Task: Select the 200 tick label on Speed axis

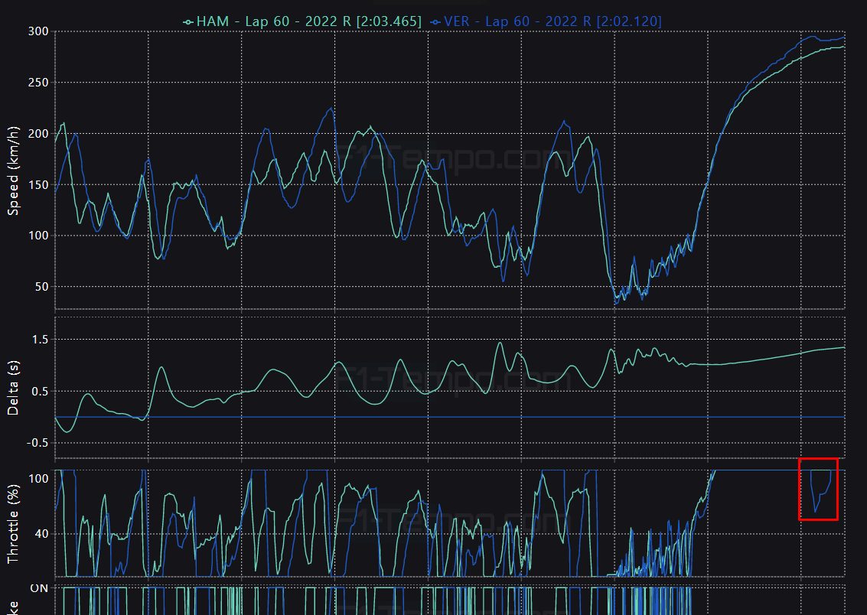Action: tap(38, 134)
